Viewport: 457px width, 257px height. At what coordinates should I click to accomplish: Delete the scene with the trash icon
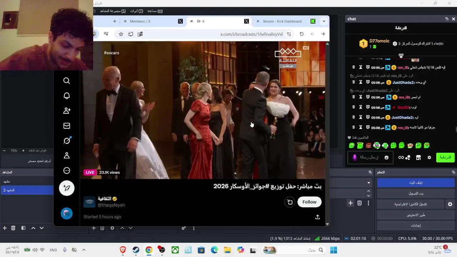(x=13, y=228)
